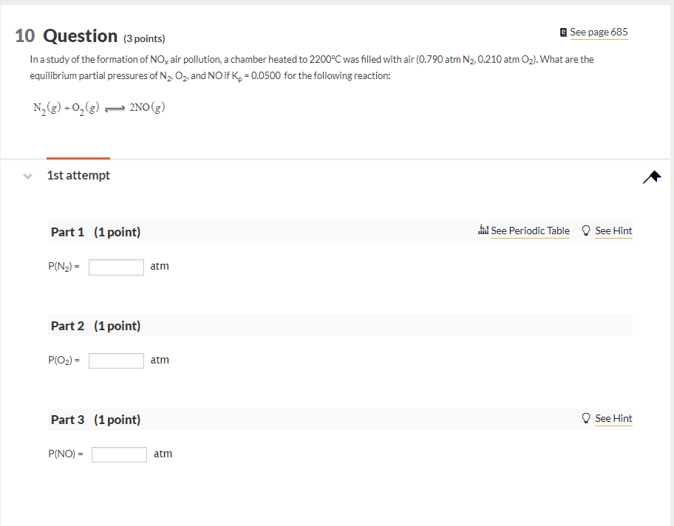Open See Hint in Part 3
The height and width of the screenshot is (526, 674).
614,418
